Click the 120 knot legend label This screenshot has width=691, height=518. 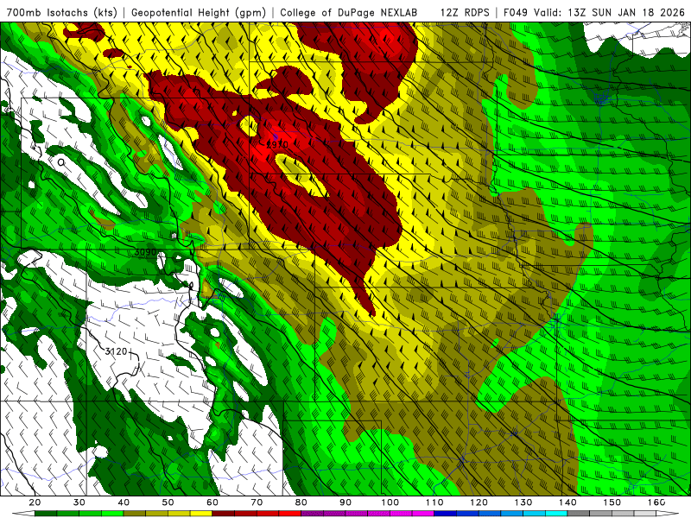(479, 502)
